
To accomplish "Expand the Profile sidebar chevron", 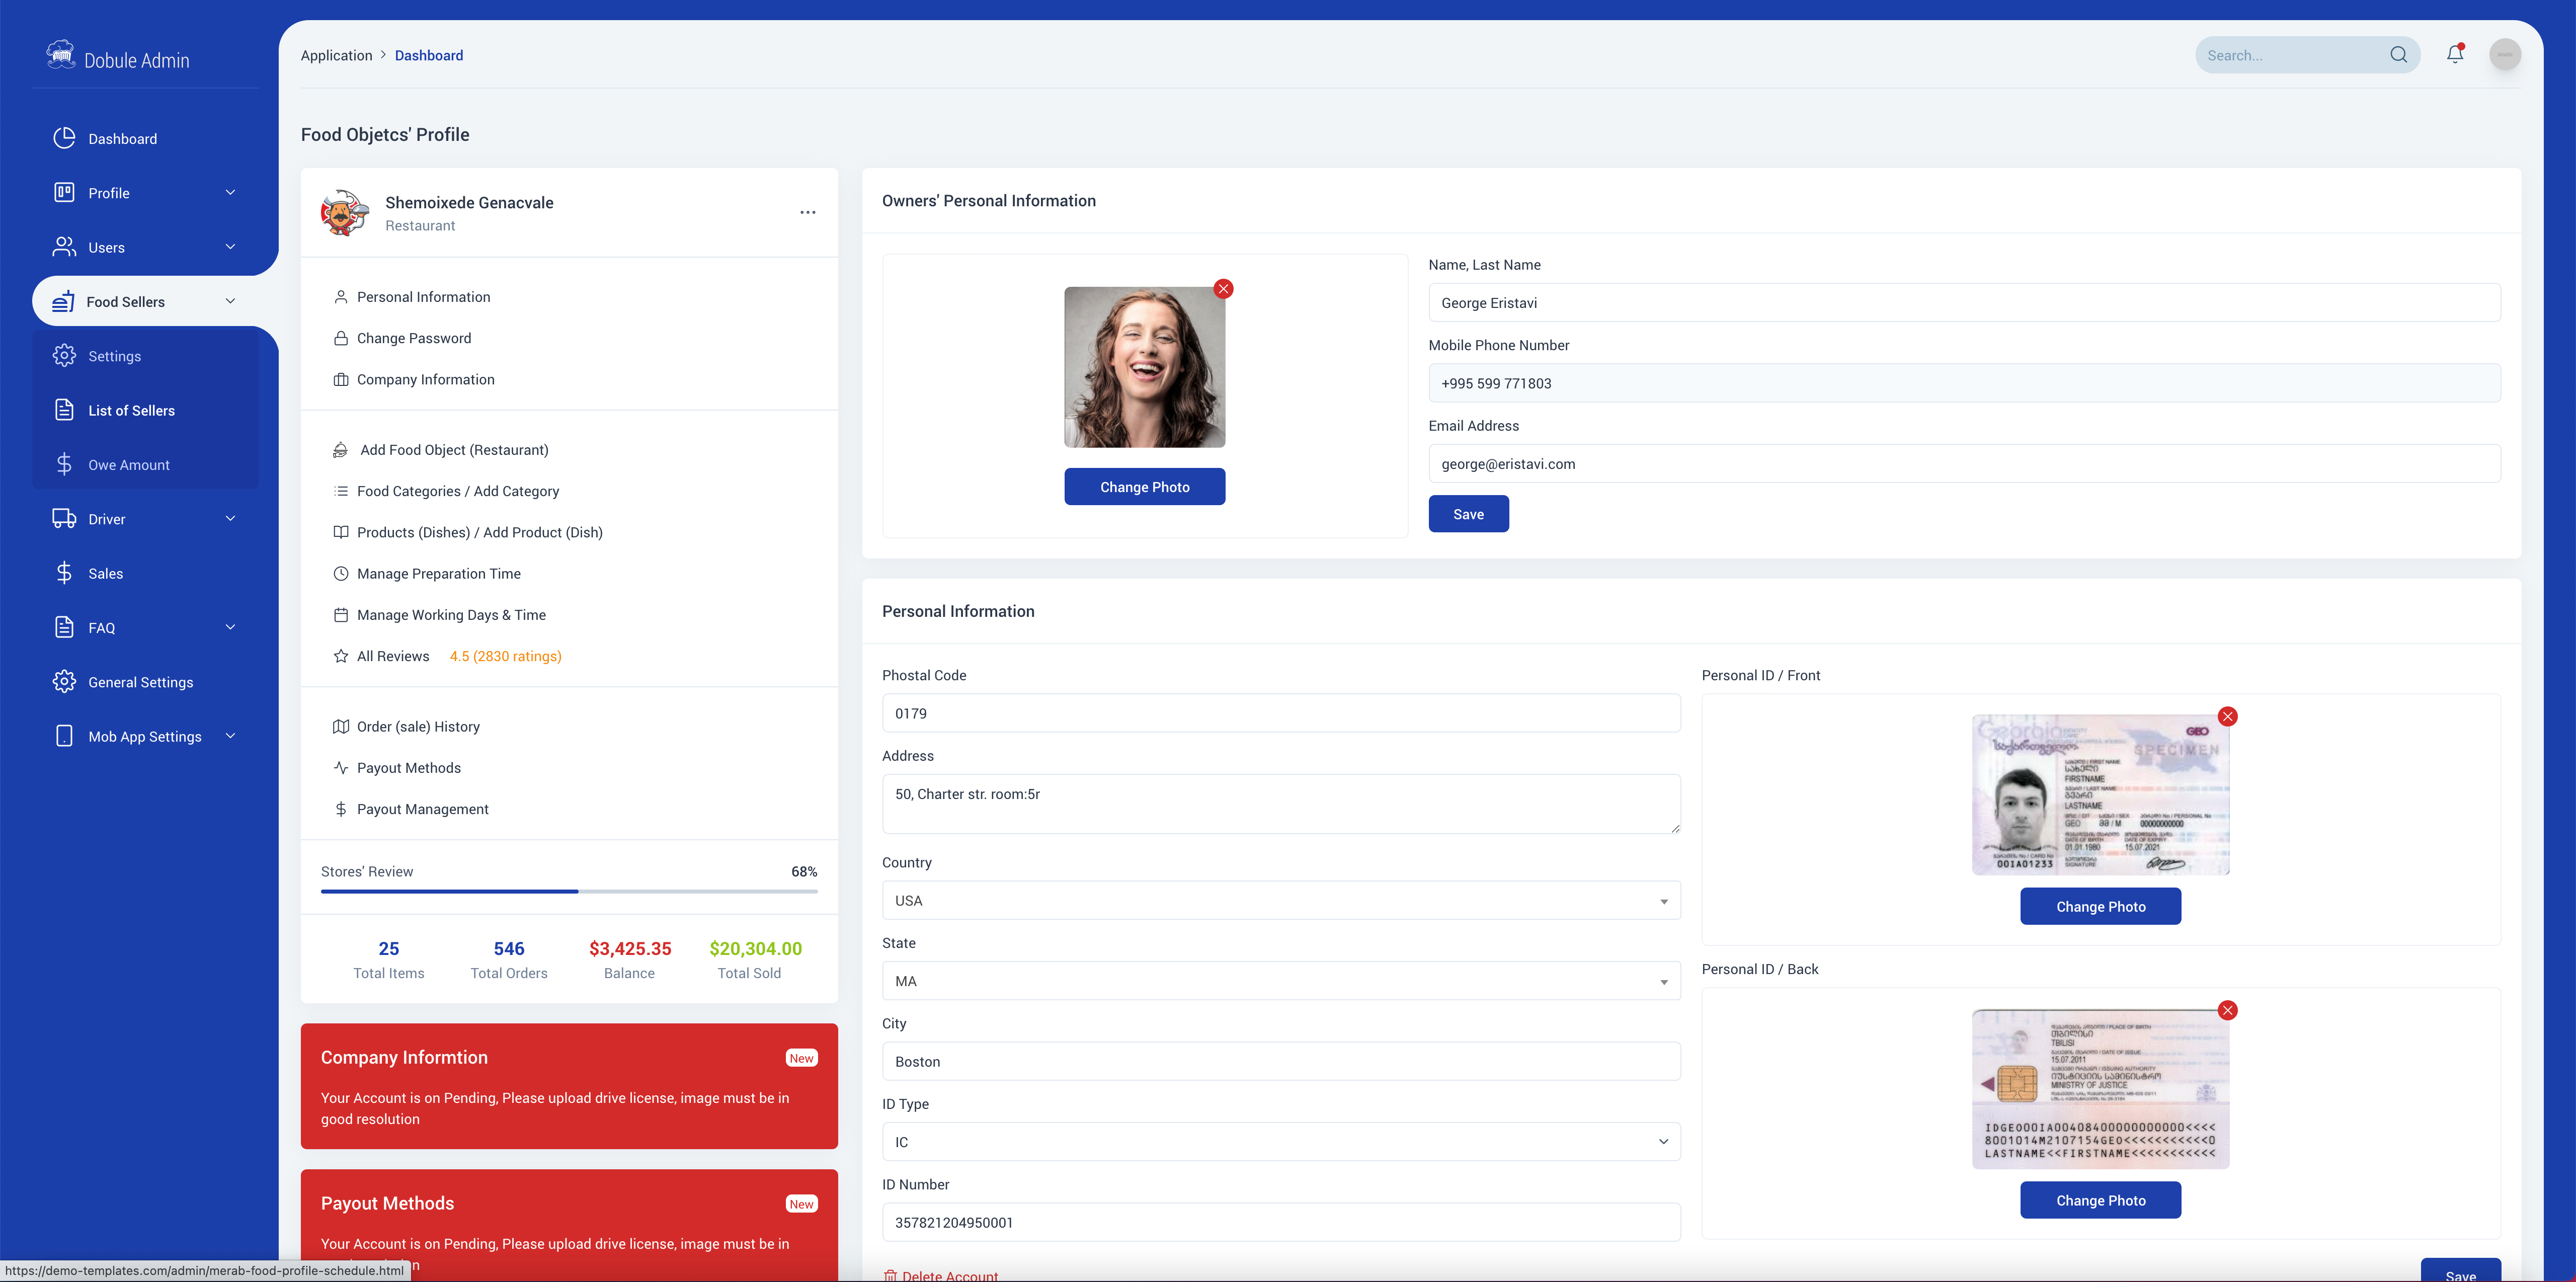I will (x=230, y=192).
